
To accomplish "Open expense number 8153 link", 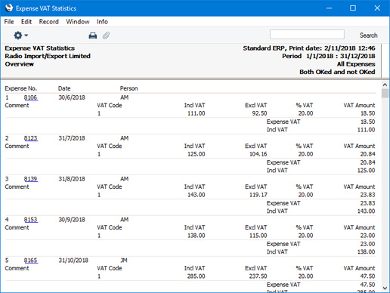I will coord(31,220).
